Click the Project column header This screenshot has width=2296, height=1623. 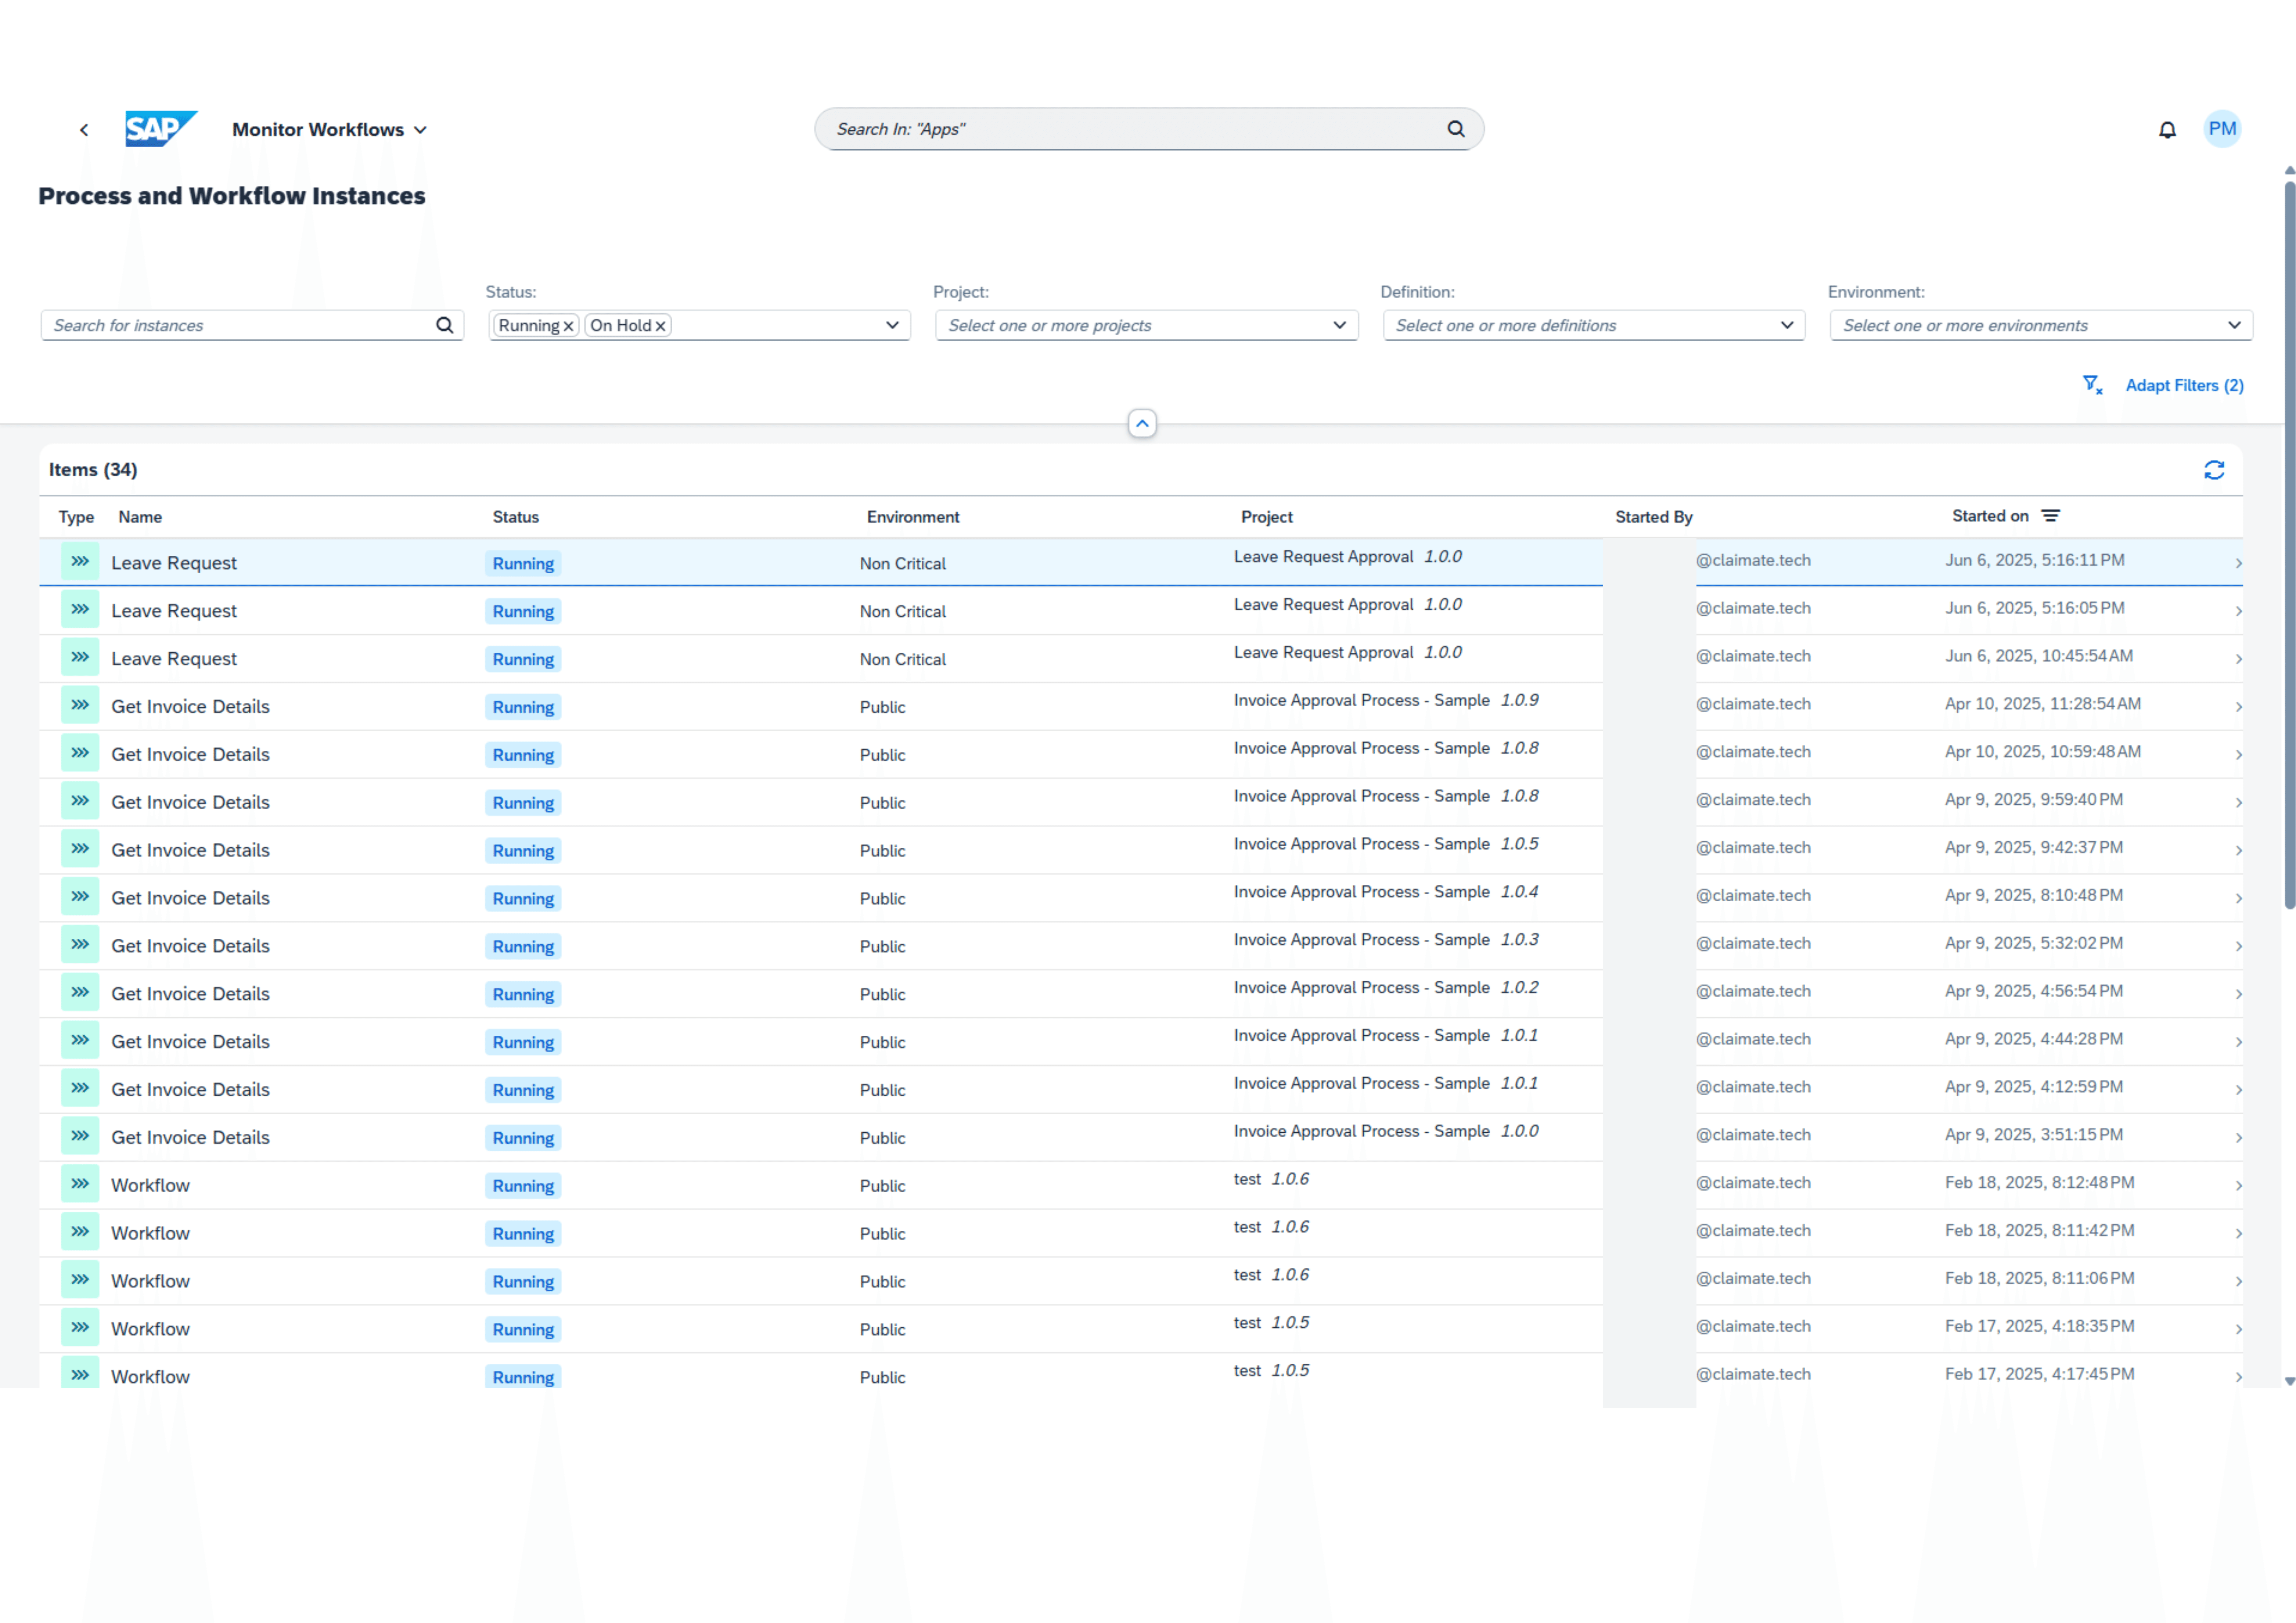1267,517
